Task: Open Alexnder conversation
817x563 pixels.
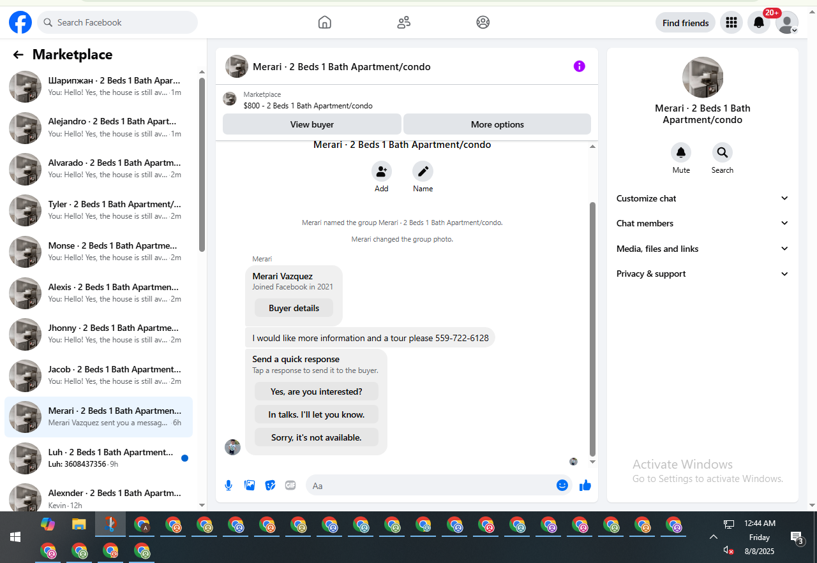Action: click(x=98, y=499)
